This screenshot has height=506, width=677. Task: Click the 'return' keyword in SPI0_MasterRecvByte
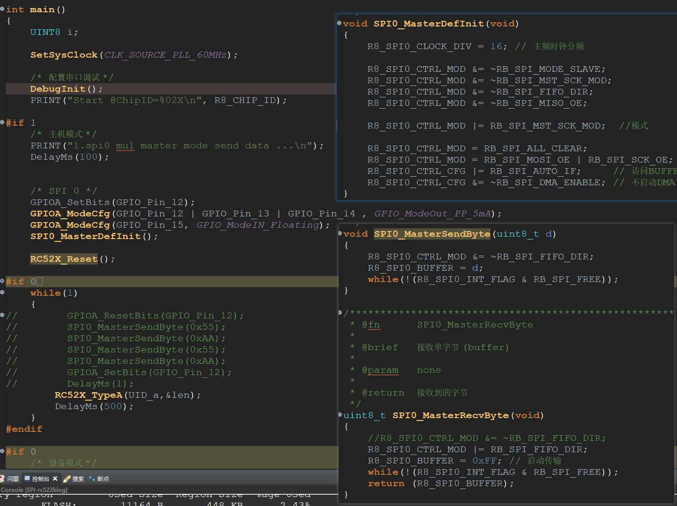pos(386,483)
